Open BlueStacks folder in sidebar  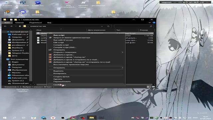[x=17, y=48]
